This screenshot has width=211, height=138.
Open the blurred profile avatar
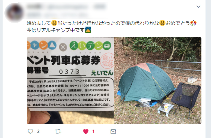[14, 13]
